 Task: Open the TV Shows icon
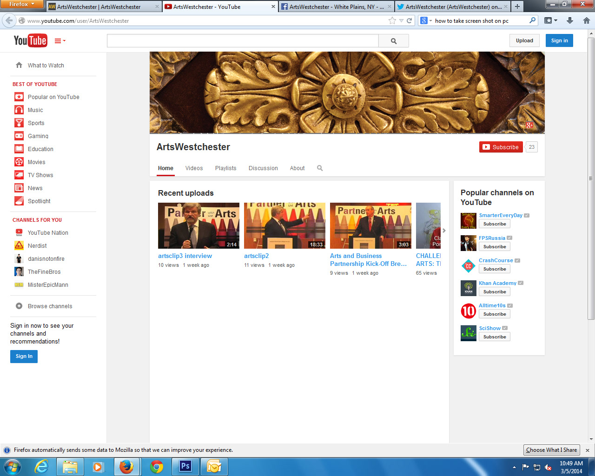[x=19, y=175]
